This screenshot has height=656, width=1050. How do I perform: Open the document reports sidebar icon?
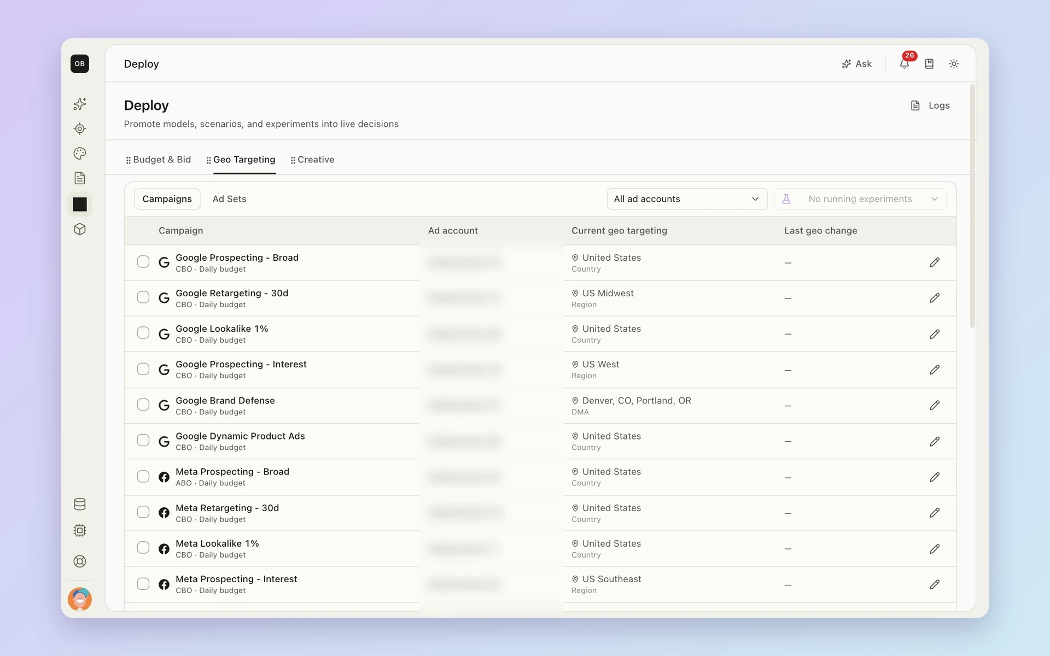click(x=80, y=178)
